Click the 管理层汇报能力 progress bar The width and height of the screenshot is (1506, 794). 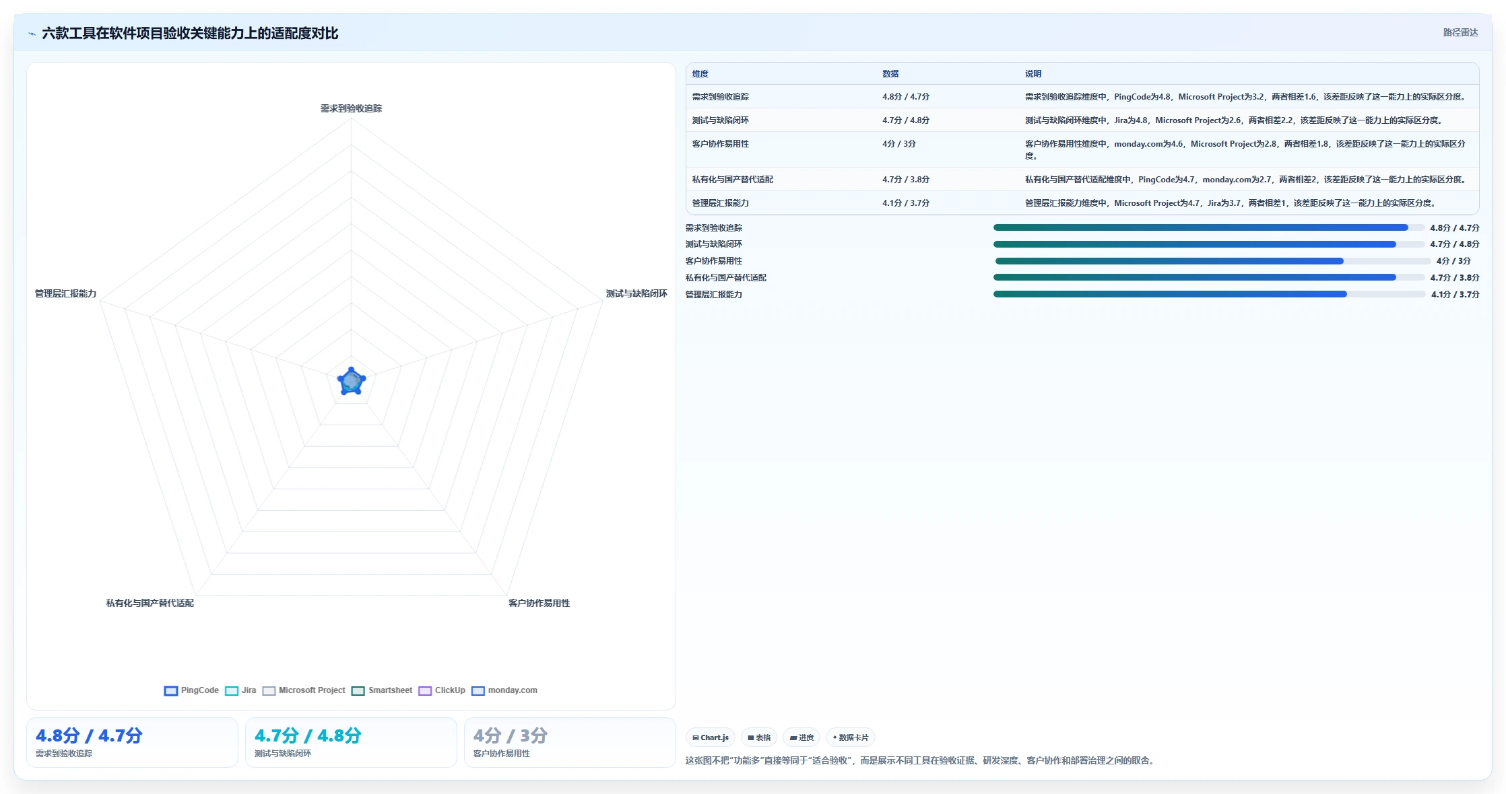click(x=1210, y=294)
